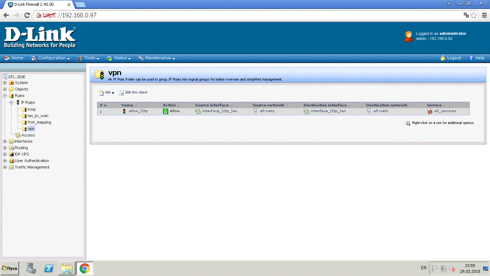Click the IDP / IPS bomb icon
This screenshot has height=276, width=490.
[11, 154]
